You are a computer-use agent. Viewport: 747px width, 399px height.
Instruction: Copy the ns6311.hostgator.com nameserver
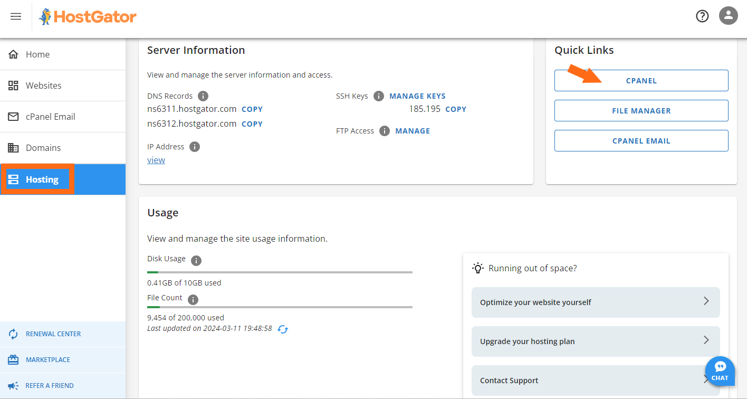click(x=252, y=109)
